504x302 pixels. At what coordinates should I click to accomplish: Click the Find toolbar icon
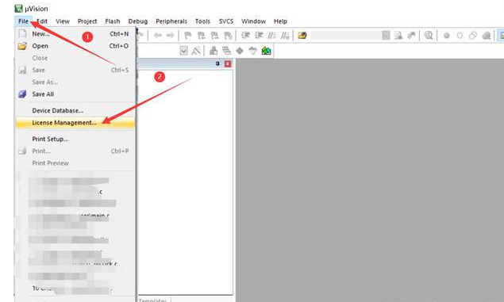(x=398, y=36)
